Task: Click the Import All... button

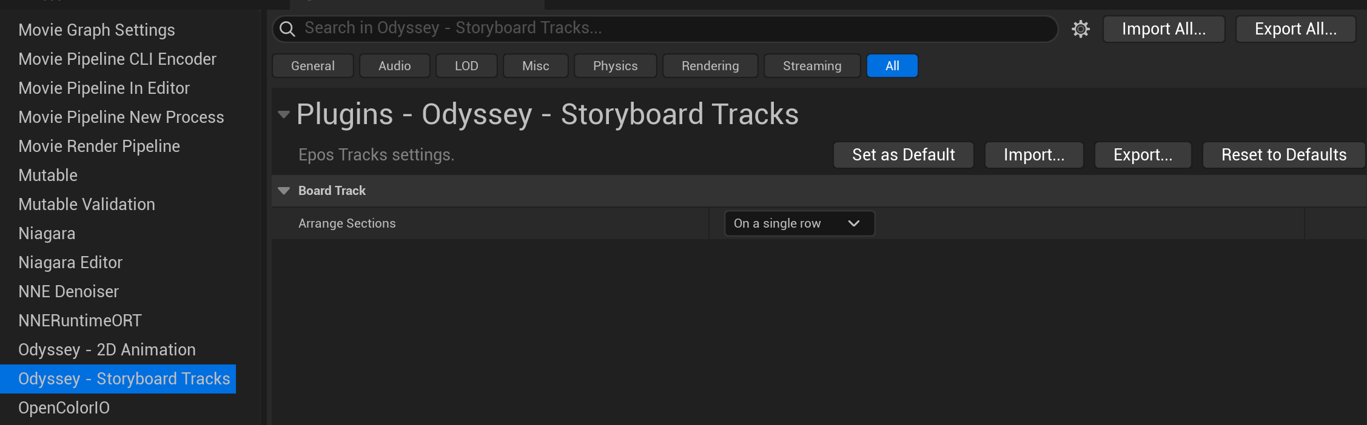Action: point(1164,29)
